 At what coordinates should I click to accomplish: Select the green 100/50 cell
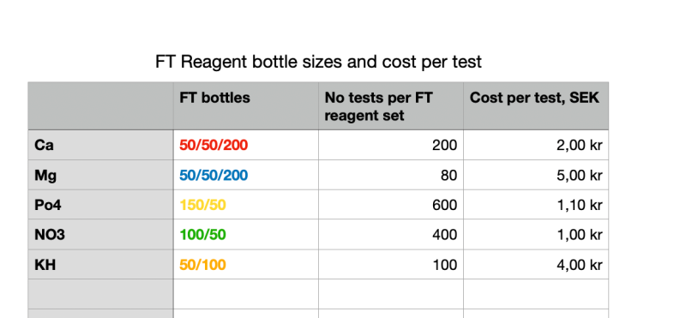pyautogui.click(x=246, y=235)
